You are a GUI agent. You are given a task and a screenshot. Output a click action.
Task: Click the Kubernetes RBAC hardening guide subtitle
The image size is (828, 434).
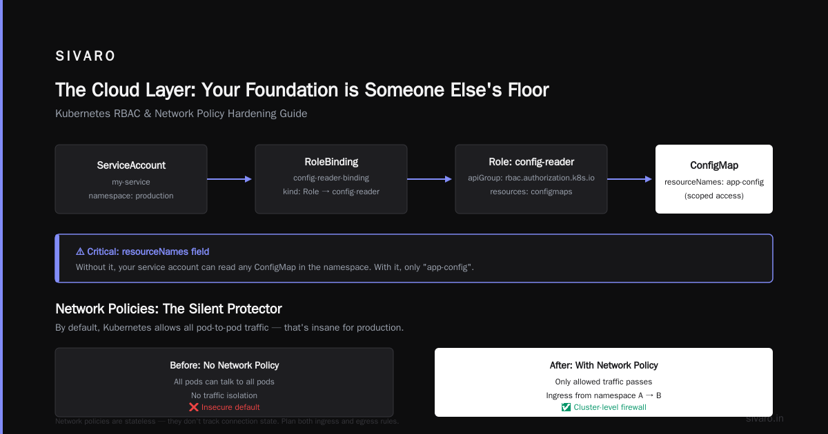(x=181, y=114)
